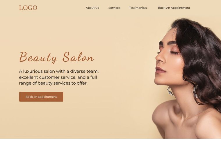Click the woman's nose in the portrait
221x142 pixels.
click(x=160, y=58)
